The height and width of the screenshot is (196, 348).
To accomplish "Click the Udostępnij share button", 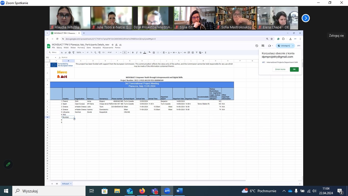I will 284,46.
